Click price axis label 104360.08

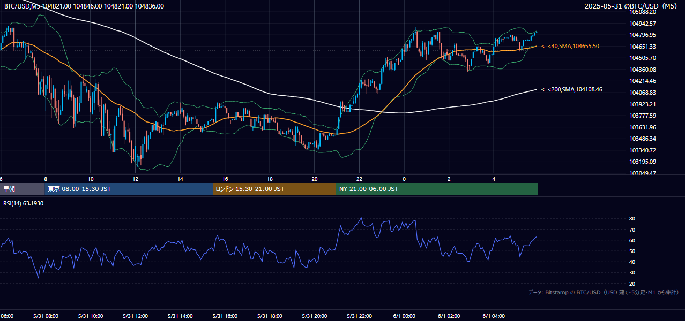pos(643,70)
